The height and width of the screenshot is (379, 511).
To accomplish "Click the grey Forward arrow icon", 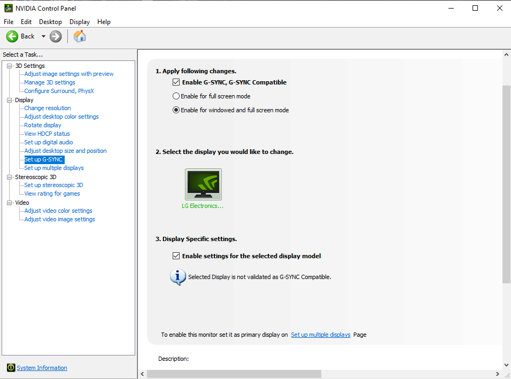I will click(56, 36).
